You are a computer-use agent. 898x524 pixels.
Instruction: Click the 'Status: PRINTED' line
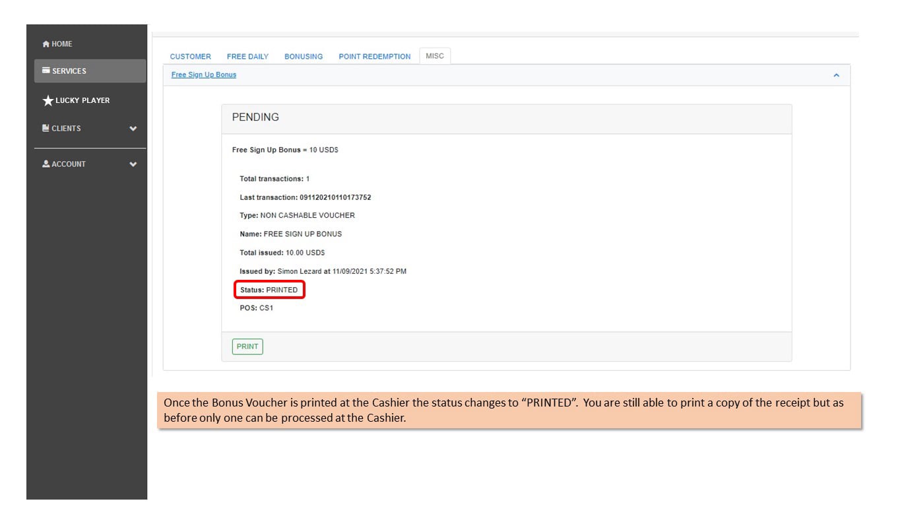coord(269,290)
